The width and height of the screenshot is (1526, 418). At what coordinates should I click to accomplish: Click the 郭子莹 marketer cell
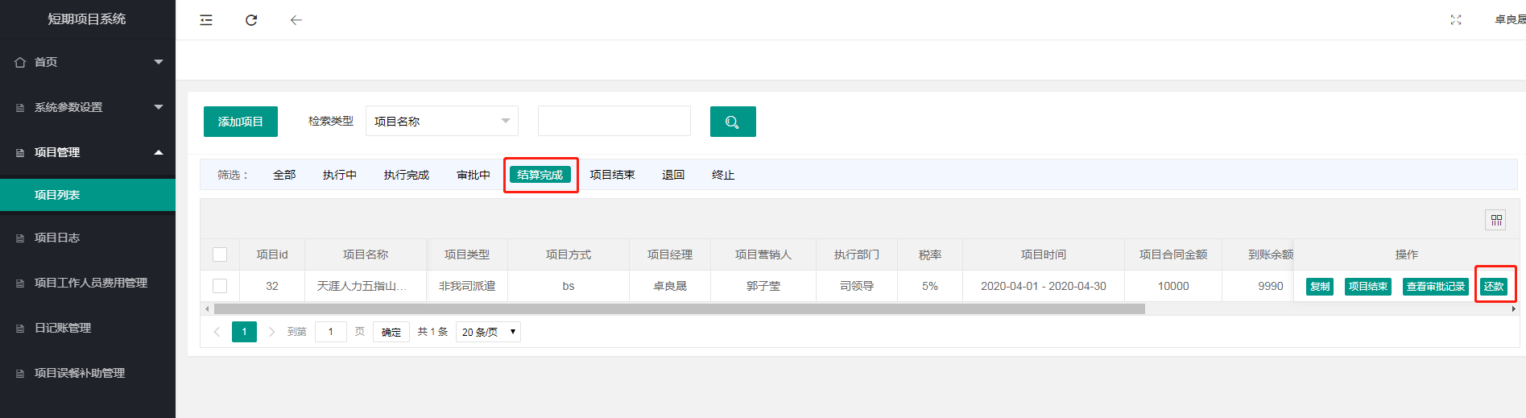click(x=763, y=286)
